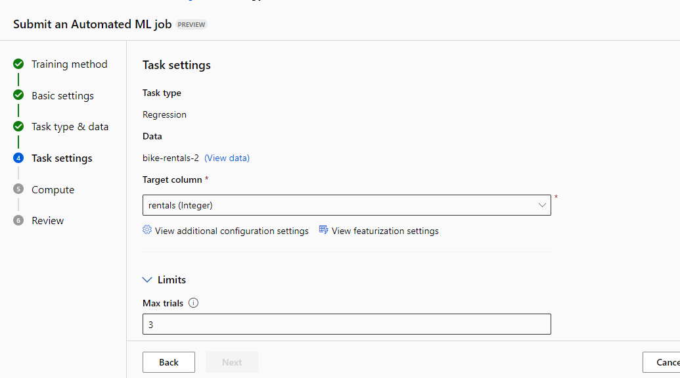
Task: Open the View data link
Action: point(227,158)
